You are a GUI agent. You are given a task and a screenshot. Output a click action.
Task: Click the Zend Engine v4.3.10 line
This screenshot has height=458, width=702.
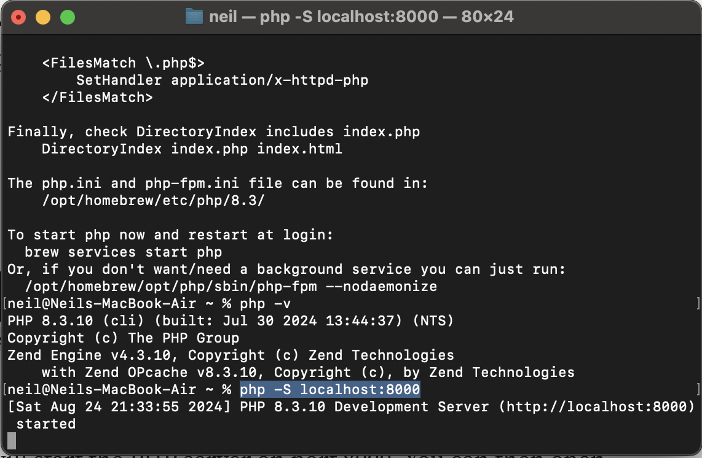(231, 355)
